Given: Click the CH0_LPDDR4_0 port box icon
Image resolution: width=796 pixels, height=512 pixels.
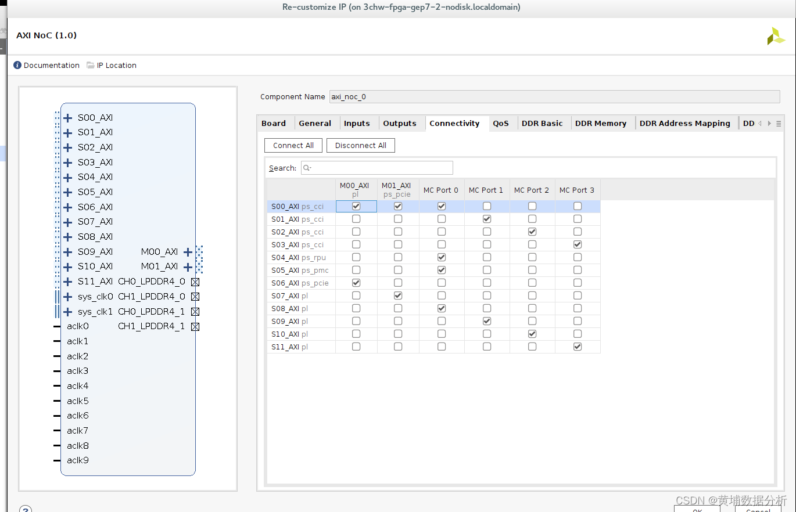Looking at the screenshot, I should (195, 282).
